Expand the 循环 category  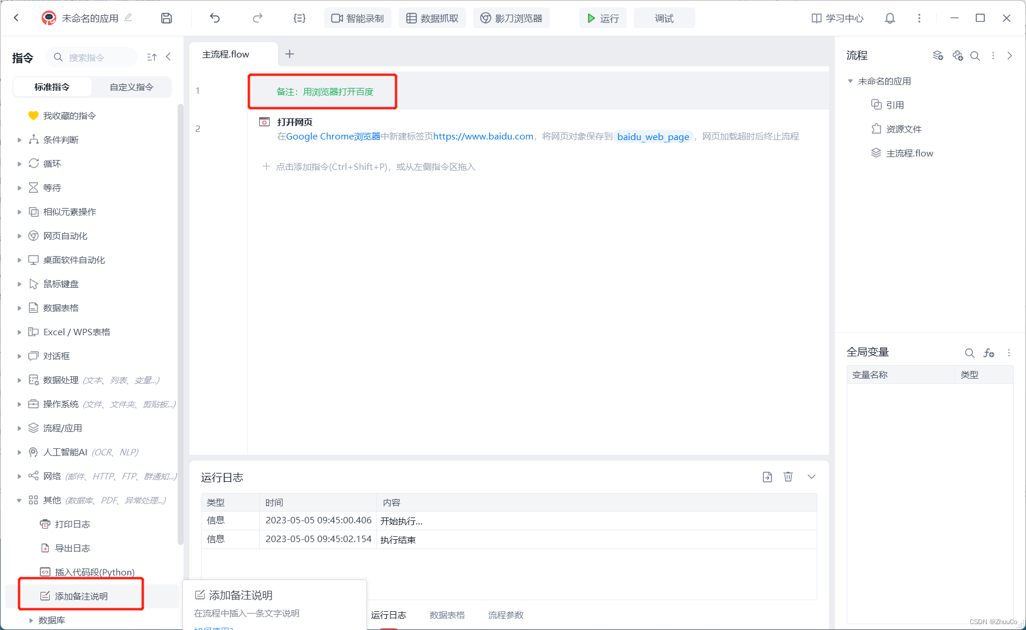point(19,164)
